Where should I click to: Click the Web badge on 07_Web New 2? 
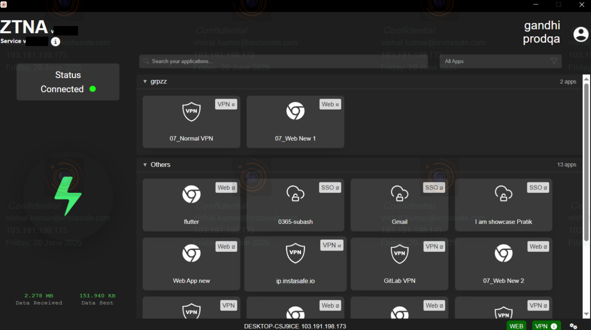click(x=538, y=246)
